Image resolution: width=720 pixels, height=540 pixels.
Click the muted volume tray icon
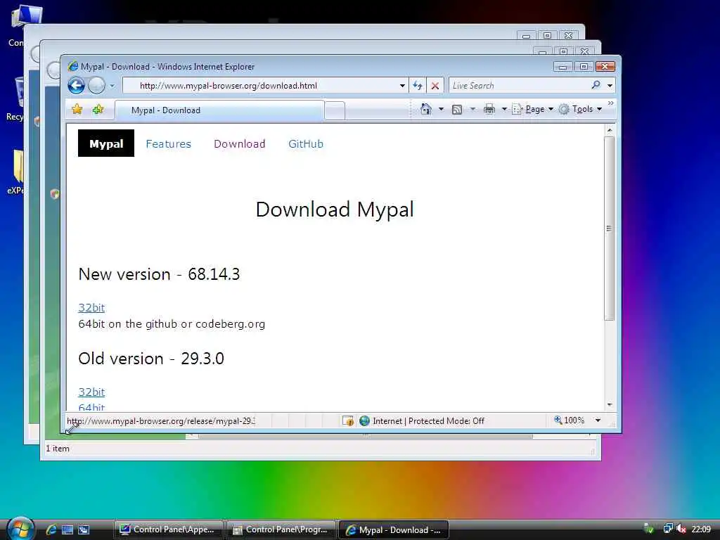[681, 529]
